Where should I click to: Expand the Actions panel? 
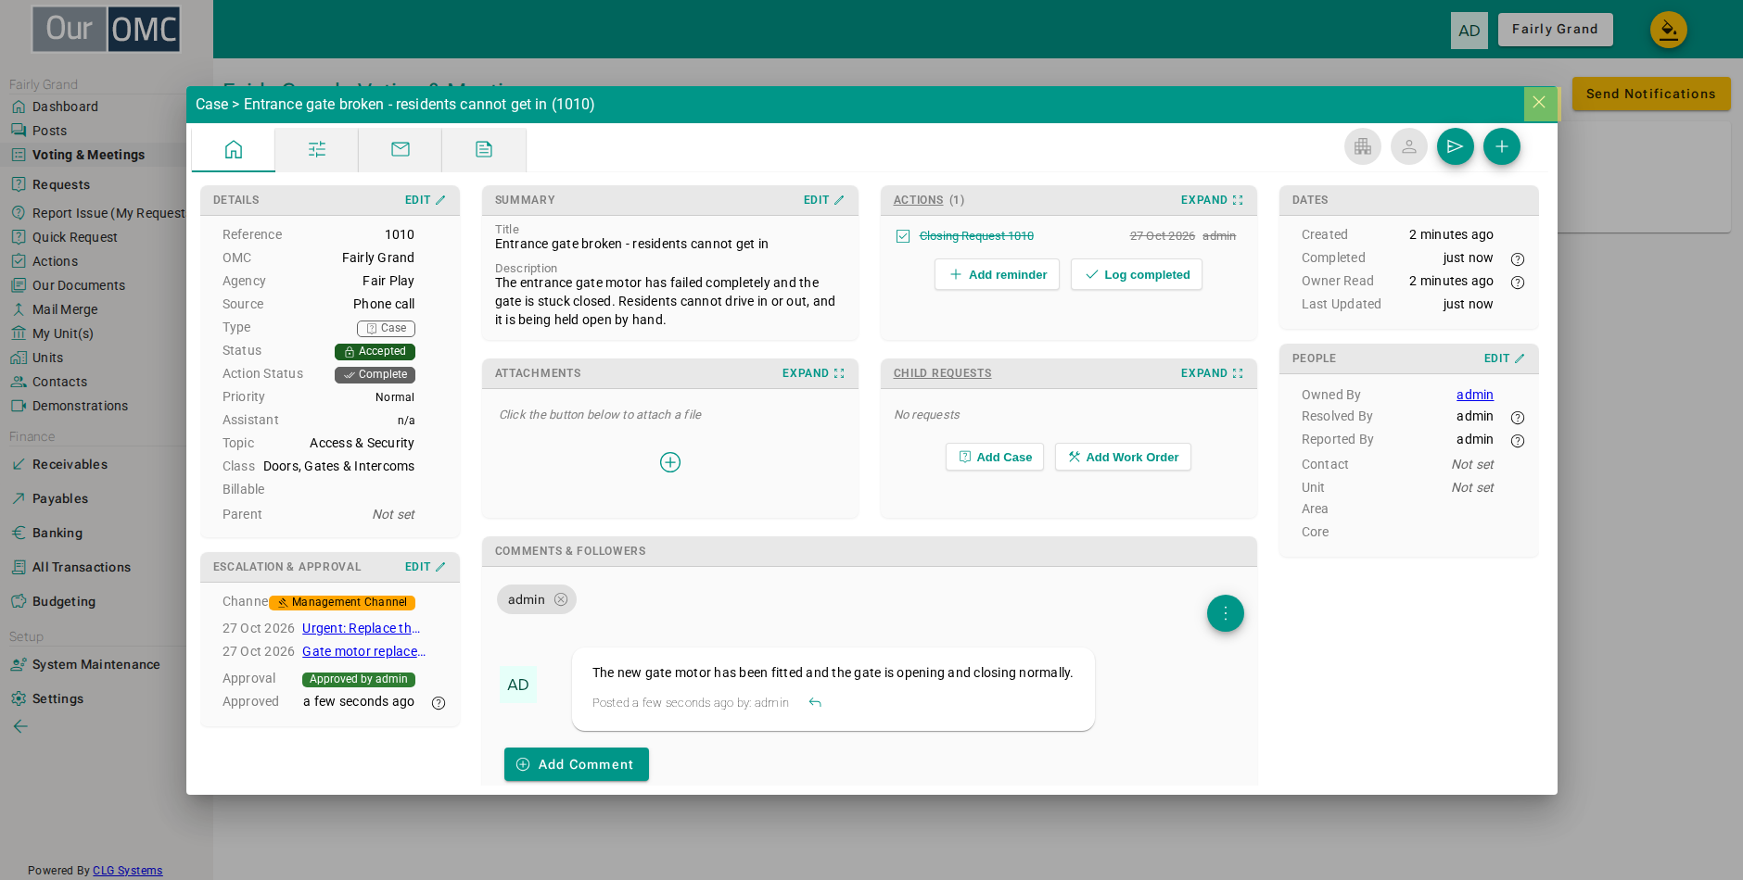tap(1212, 200)
